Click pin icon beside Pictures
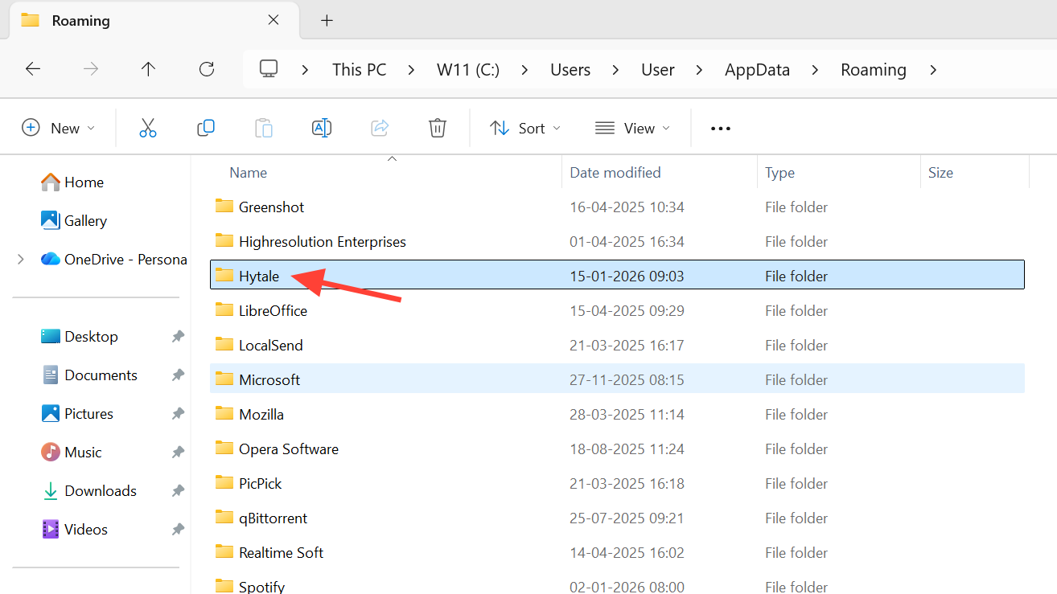The width and height of the screenshot is (1057, 594). [x=178, y=414]
